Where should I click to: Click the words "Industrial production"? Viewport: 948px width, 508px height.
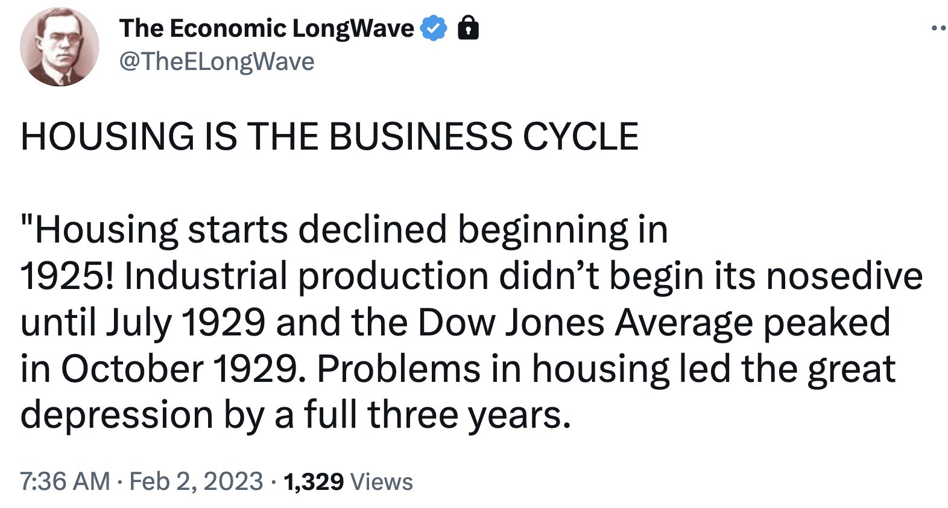(306, 277)
